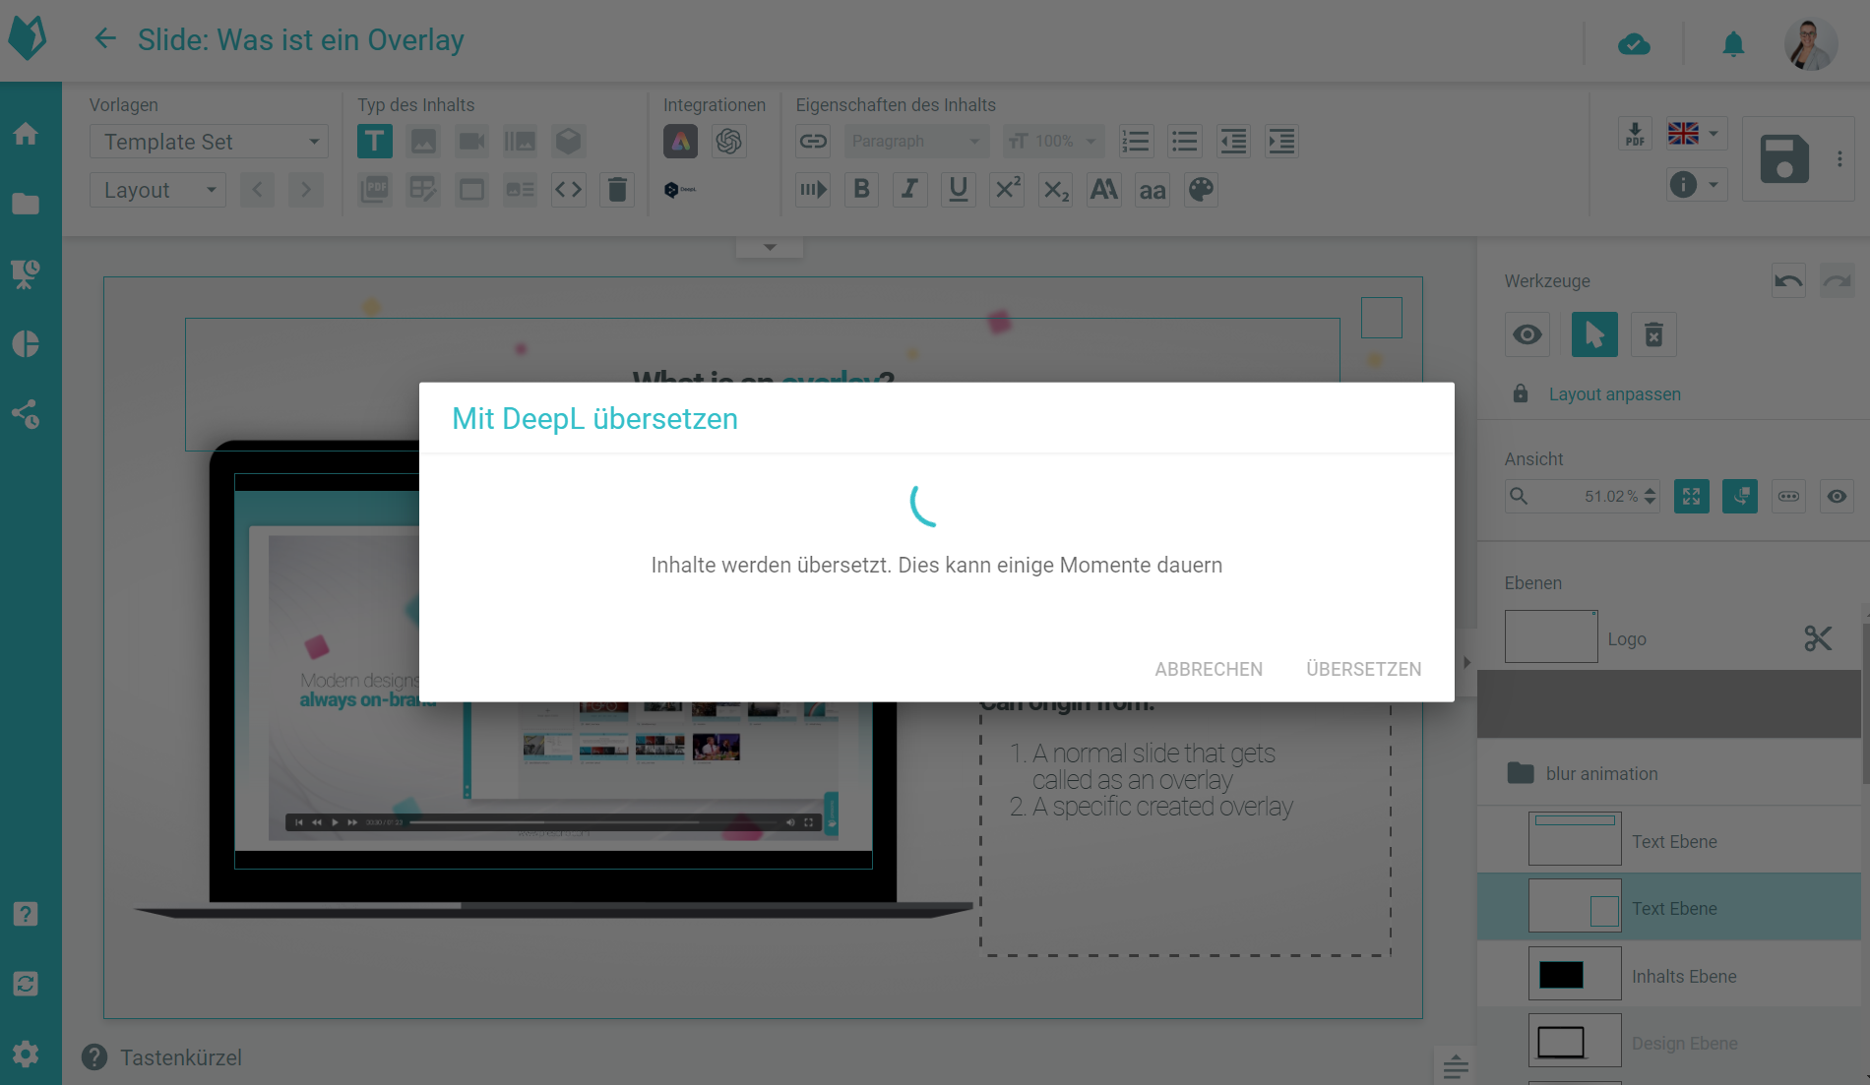The width and height of the screenshot is (1870, 1085).
Task: Insert a numbered list
Action: click(1135, 142)
